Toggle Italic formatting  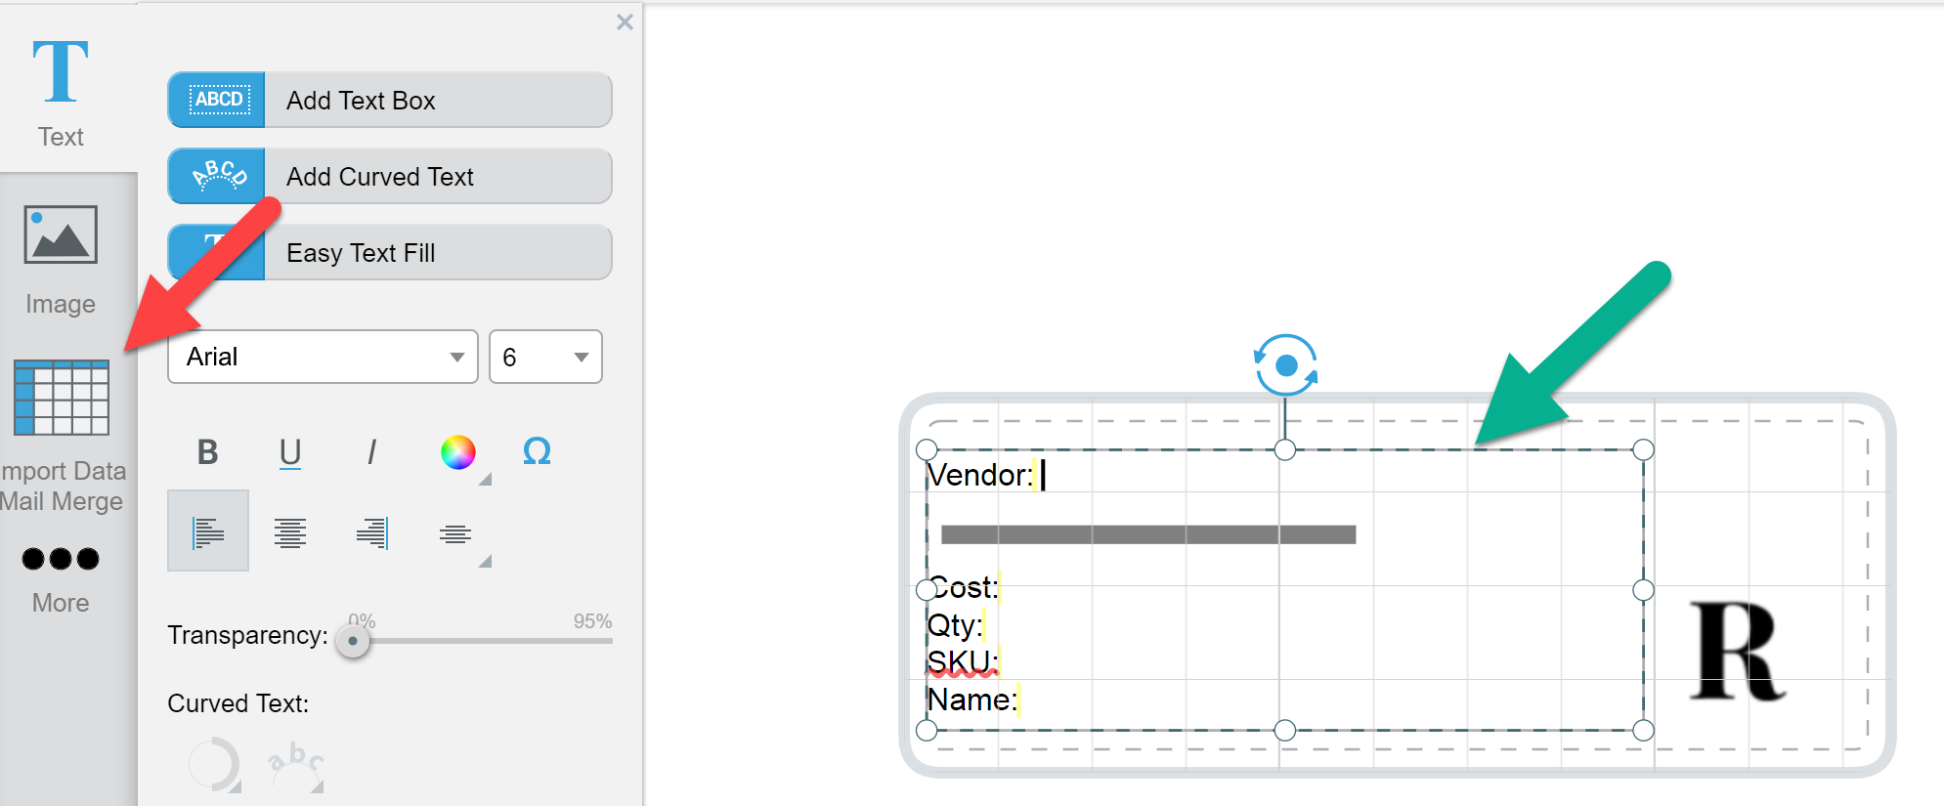point(371,452)
